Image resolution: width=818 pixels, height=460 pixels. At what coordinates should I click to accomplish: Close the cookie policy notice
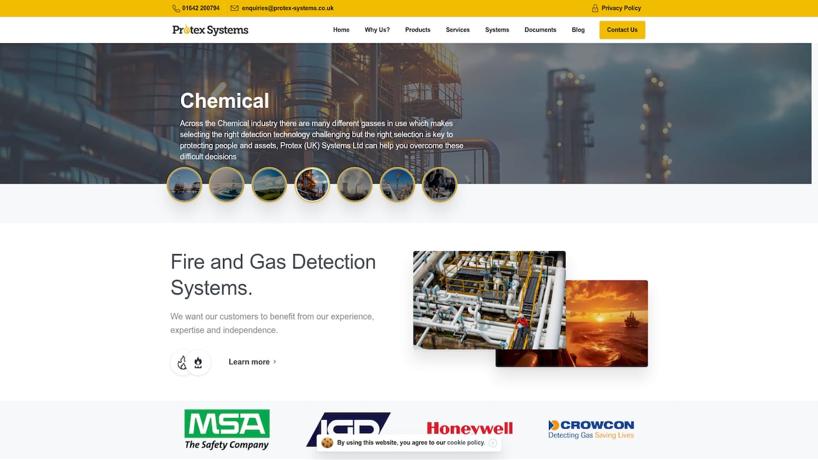click(x=493, y=443)
